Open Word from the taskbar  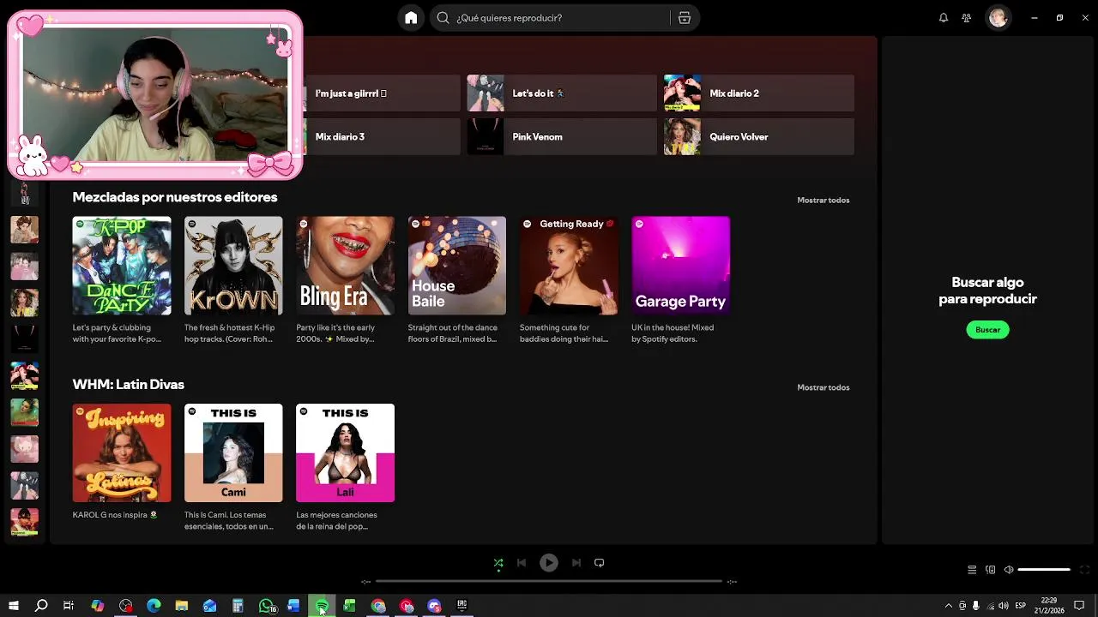pyautogui.click(x=294, y=606)
